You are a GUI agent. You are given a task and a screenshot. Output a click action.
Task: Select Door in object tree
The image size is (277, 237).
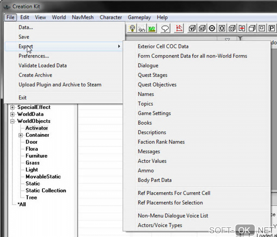tap(32, 142)
